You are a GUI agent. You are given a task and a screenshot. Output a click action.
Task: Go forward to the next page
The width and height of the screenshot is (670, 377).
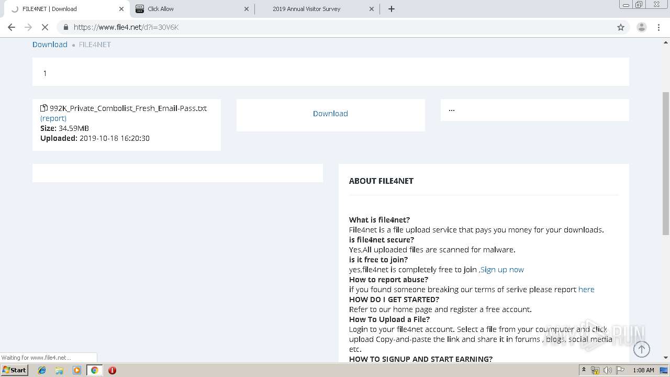pos(28,27)
